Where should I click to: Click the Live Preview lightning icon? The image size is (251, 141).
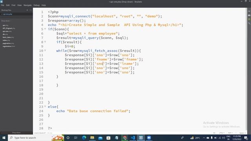click(x=249, y=11)
